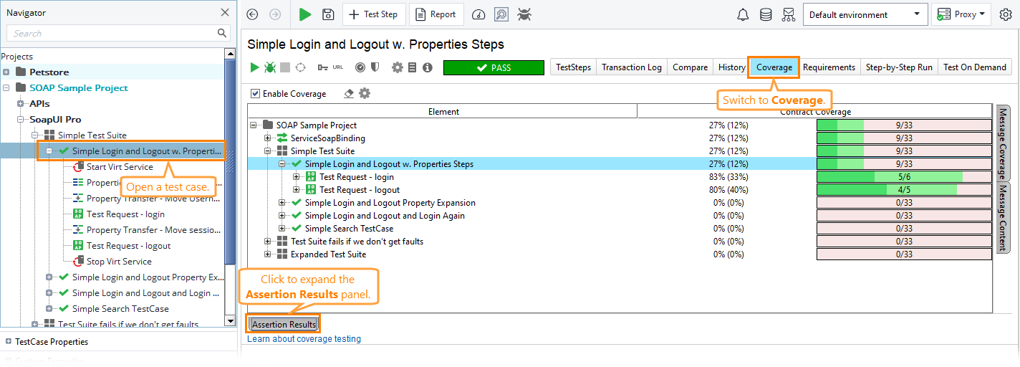Image resolution: width=1020 pixels, height=367 pixels.
Task: Run the test case with the small green play
Action: pyautogui.click(x=254, y=67)
